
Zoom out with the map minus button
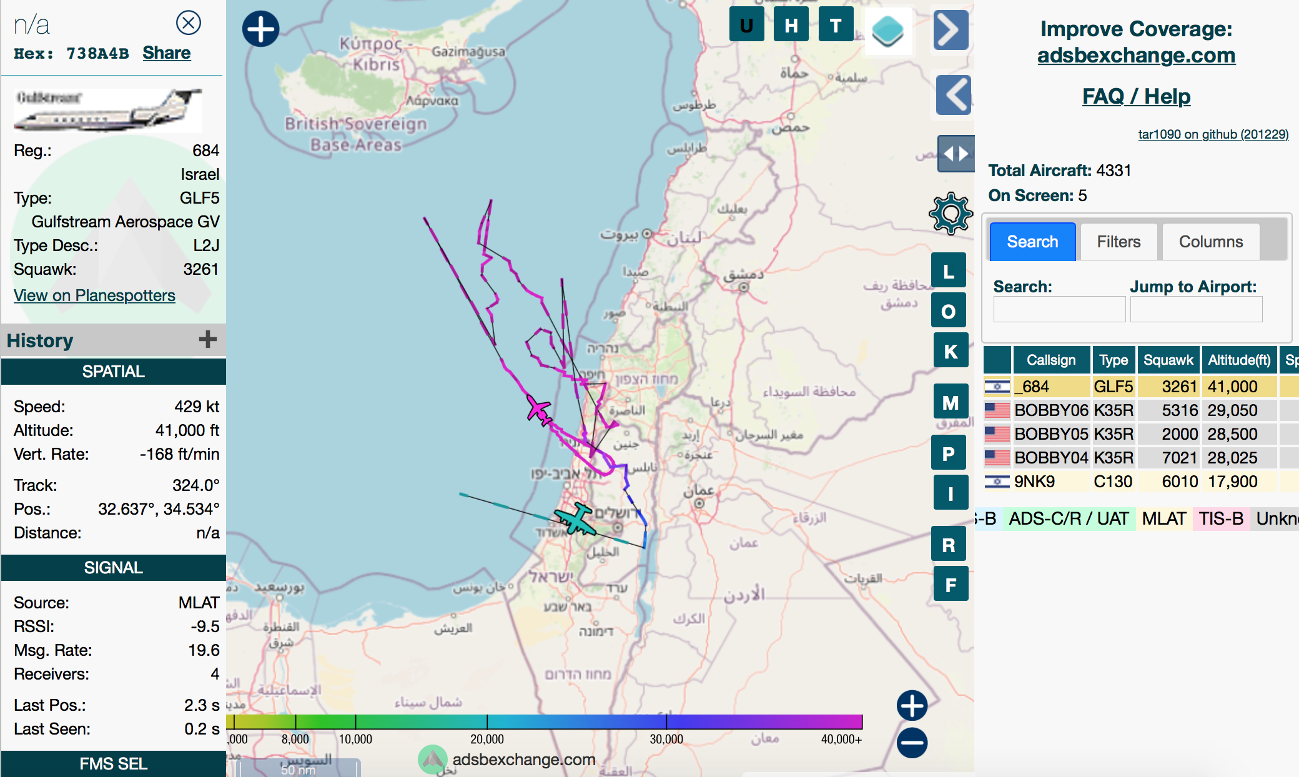pyautogui.click(x=912, y=743)
